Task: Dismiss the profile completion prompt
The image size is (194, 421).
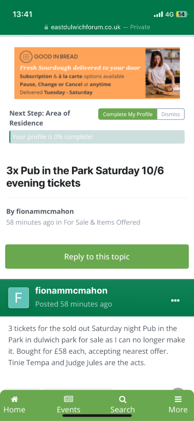Action: click(x=171, y=114)
